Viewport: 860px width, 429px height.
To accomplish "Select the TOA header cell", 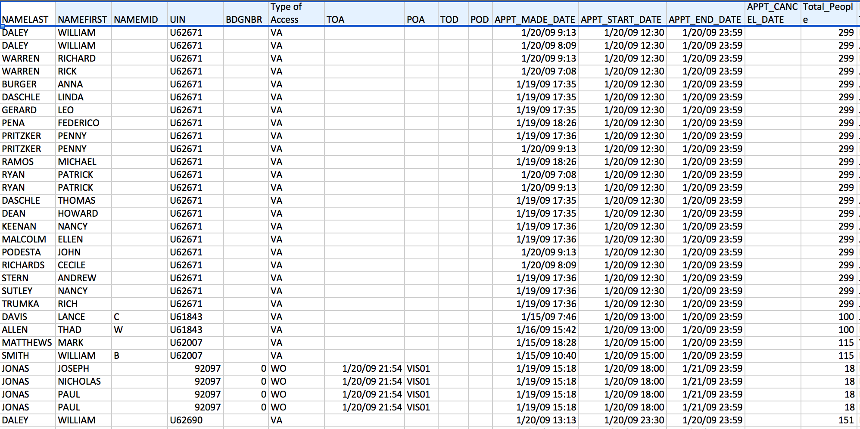I will coord(365,13).
